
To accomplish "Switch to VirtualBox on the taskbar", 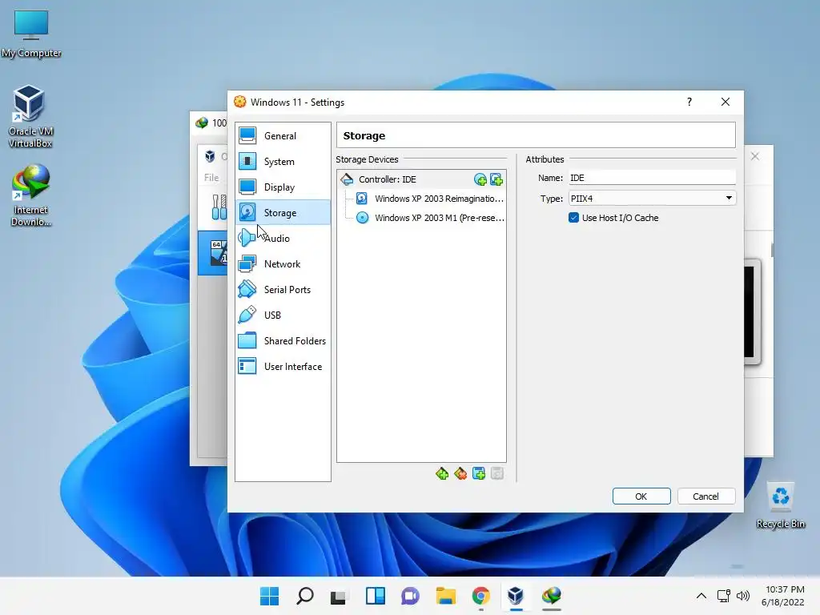I will pos(516,596).
